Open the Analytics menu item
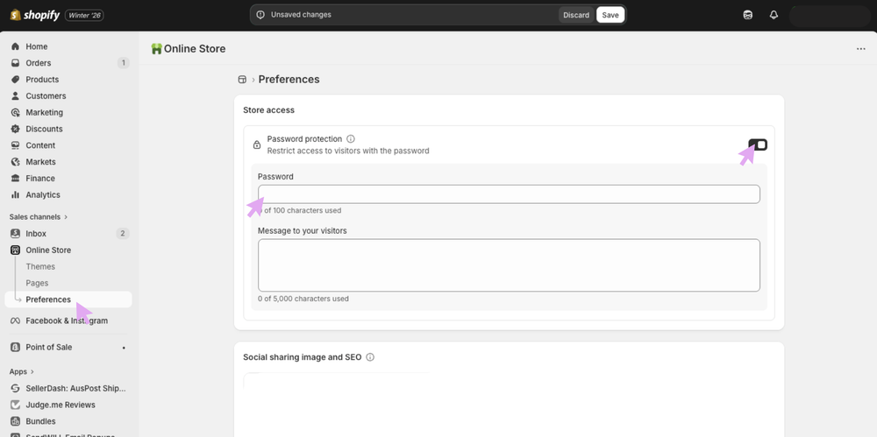 coord(42,194)
